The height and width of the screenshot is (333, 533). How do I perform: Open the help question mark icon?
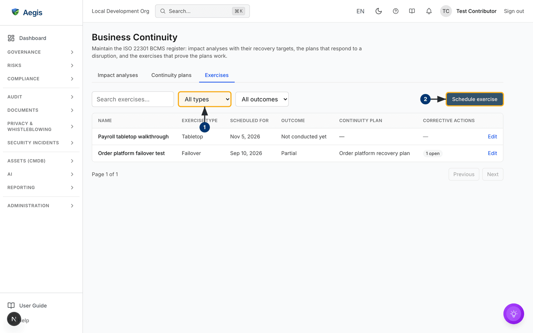coord(395,11)
